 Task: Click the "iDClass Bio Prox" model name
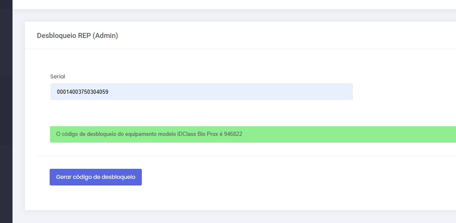click(195, 134)
